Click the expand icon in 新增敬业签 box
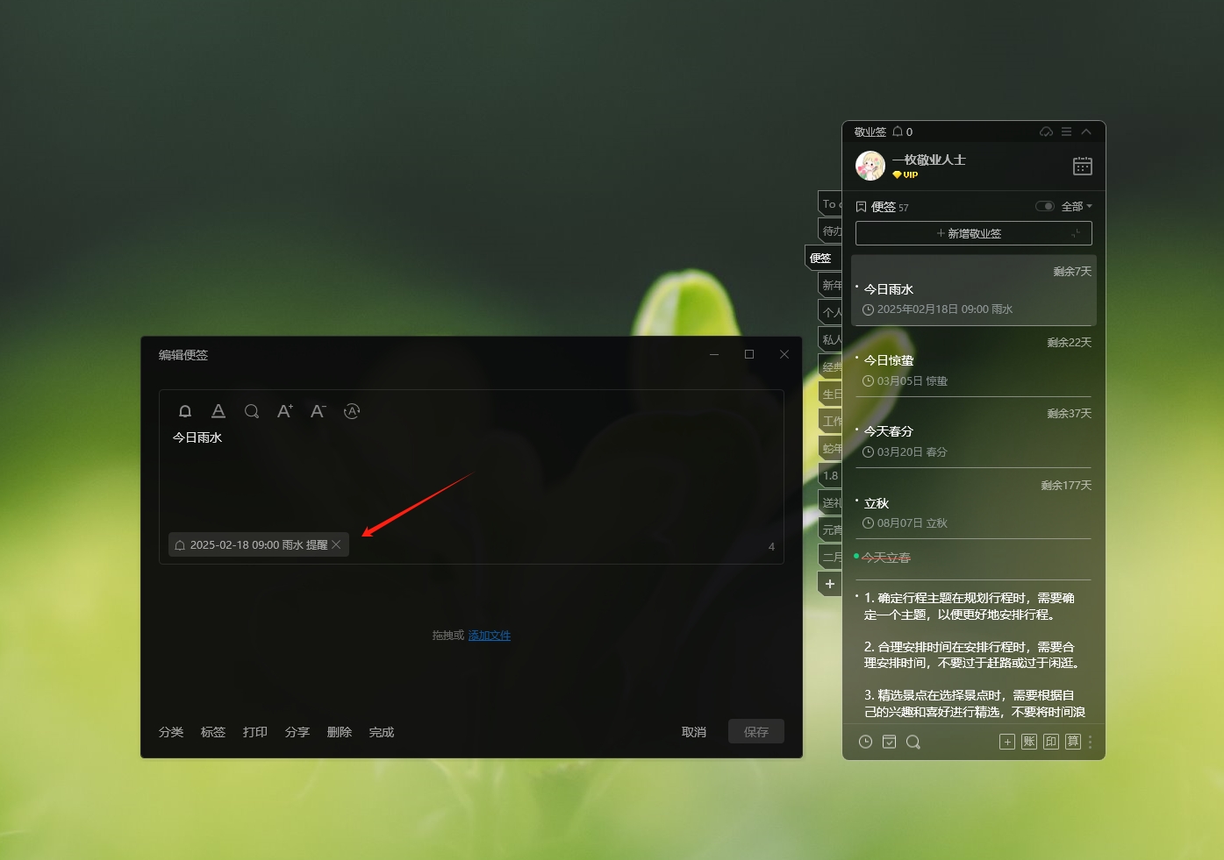Image resolution: width=1224 pixels, height=860 pixels. point(1076,233)
